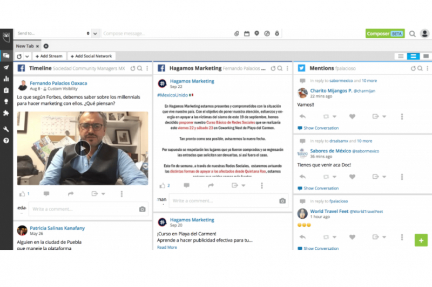Open the Timeline stream's three-dot options menu
This screenshot has height=287, width=432.
[147, 68]
